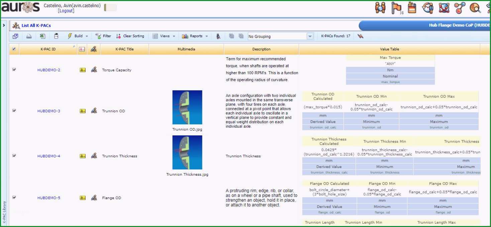Click the clear-filter icon after K-PACs Found

point(360,36)
